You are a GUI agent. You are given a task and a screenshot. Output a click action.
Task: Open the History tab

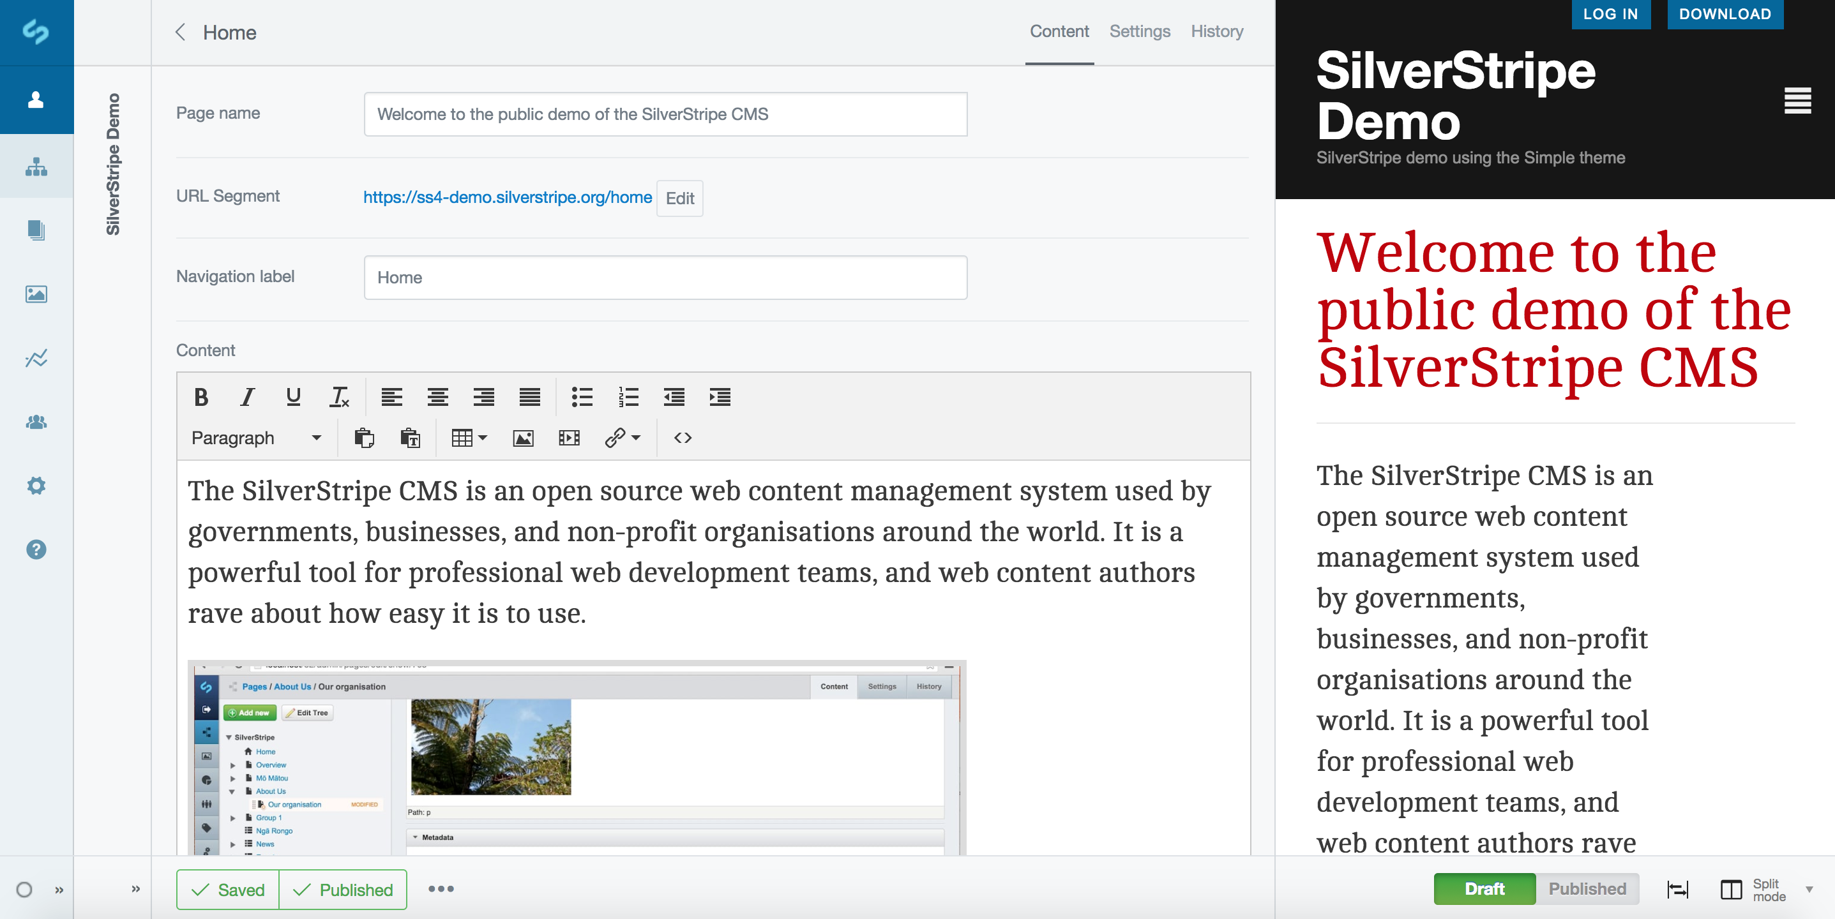[x=1216, y=31]
